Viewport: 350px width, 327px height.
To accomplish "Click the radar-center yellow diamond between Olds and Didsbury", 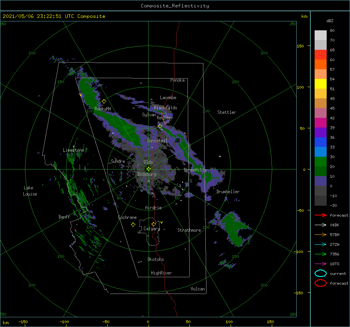I will pos(149,169).
